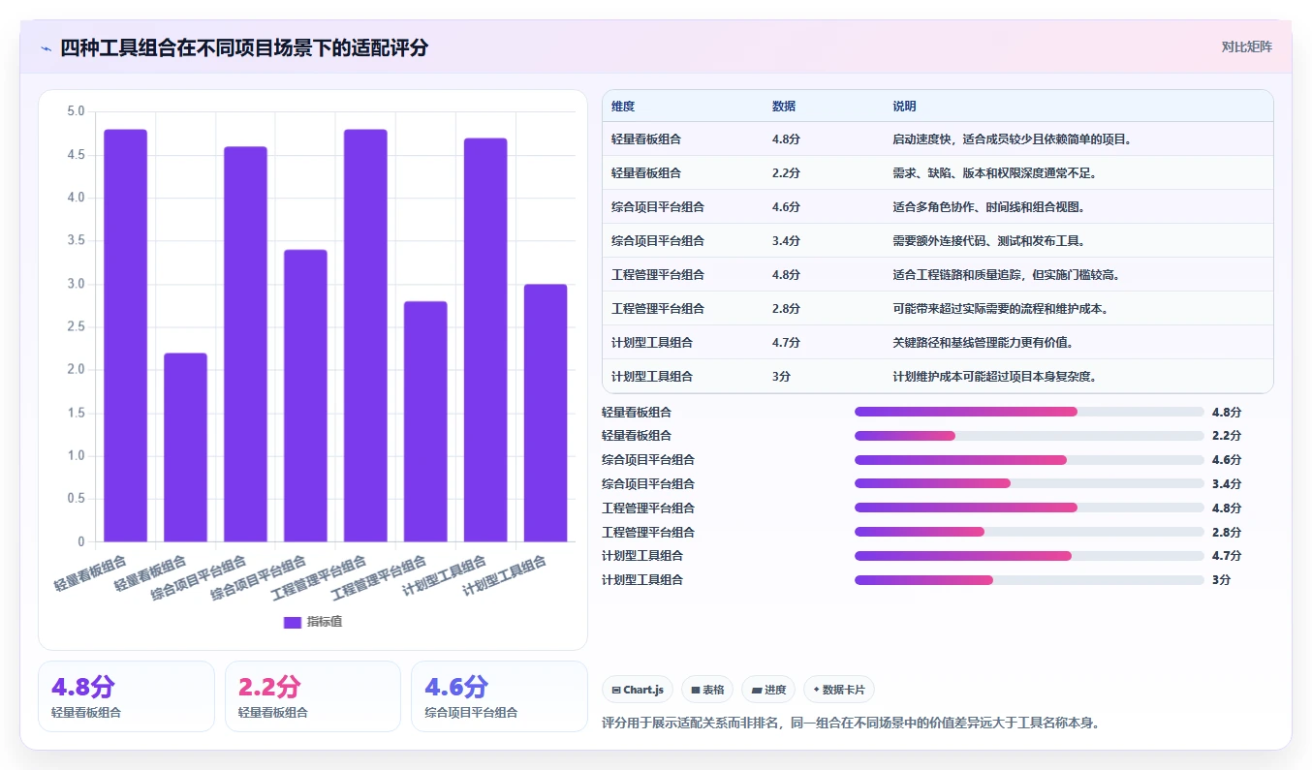Toggle the 指标值 legend swatch under the chart
Image resolution: width=1312 pixels, height=770 pixels.
[293, 622]
